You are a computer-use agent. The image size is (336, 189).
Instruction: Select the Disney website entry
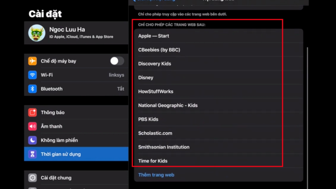point(219,78)
